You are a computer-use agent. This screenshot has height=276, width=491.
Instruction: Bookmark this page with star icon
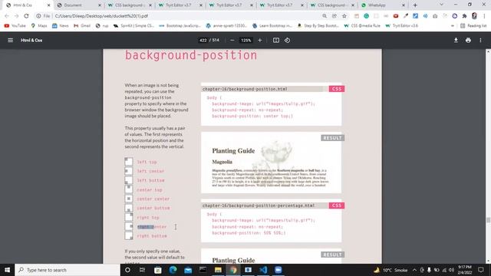click(x=344, y=16)
